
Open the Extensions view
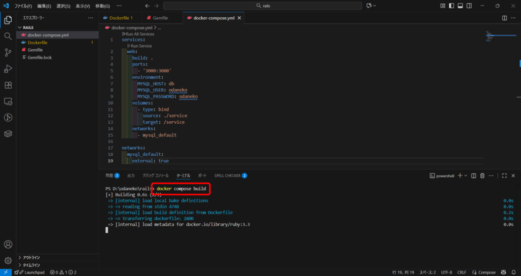click(8, 85)
